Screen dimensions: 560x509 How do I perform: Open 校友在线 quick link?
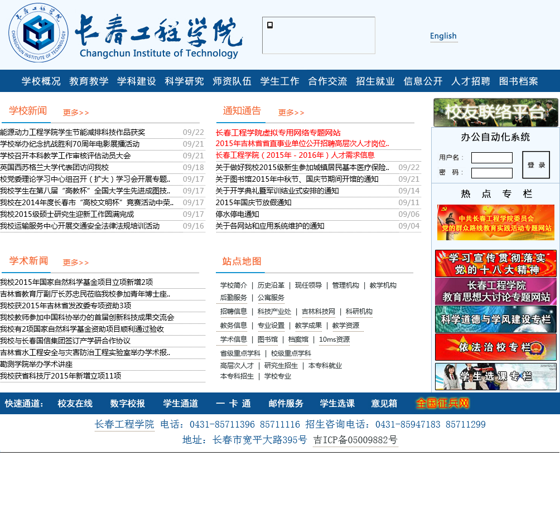75,403
